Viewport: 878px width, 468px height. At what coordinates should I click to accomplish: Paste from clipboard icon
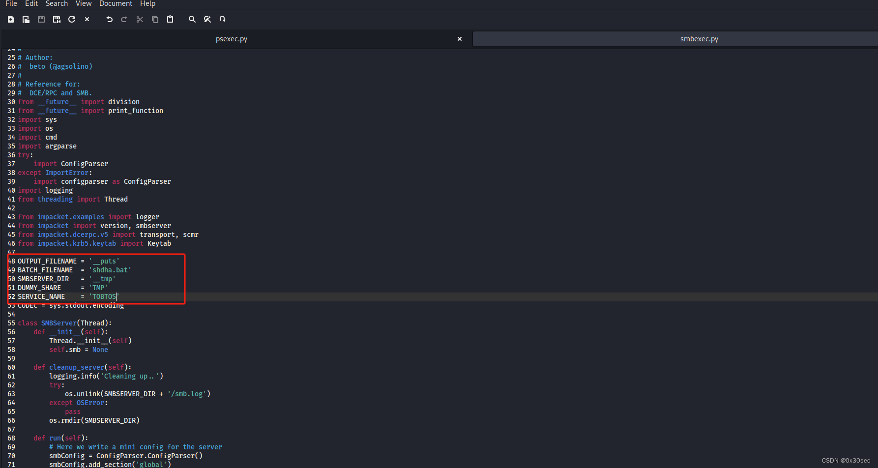pyautogui.click(x=170, y=19)
